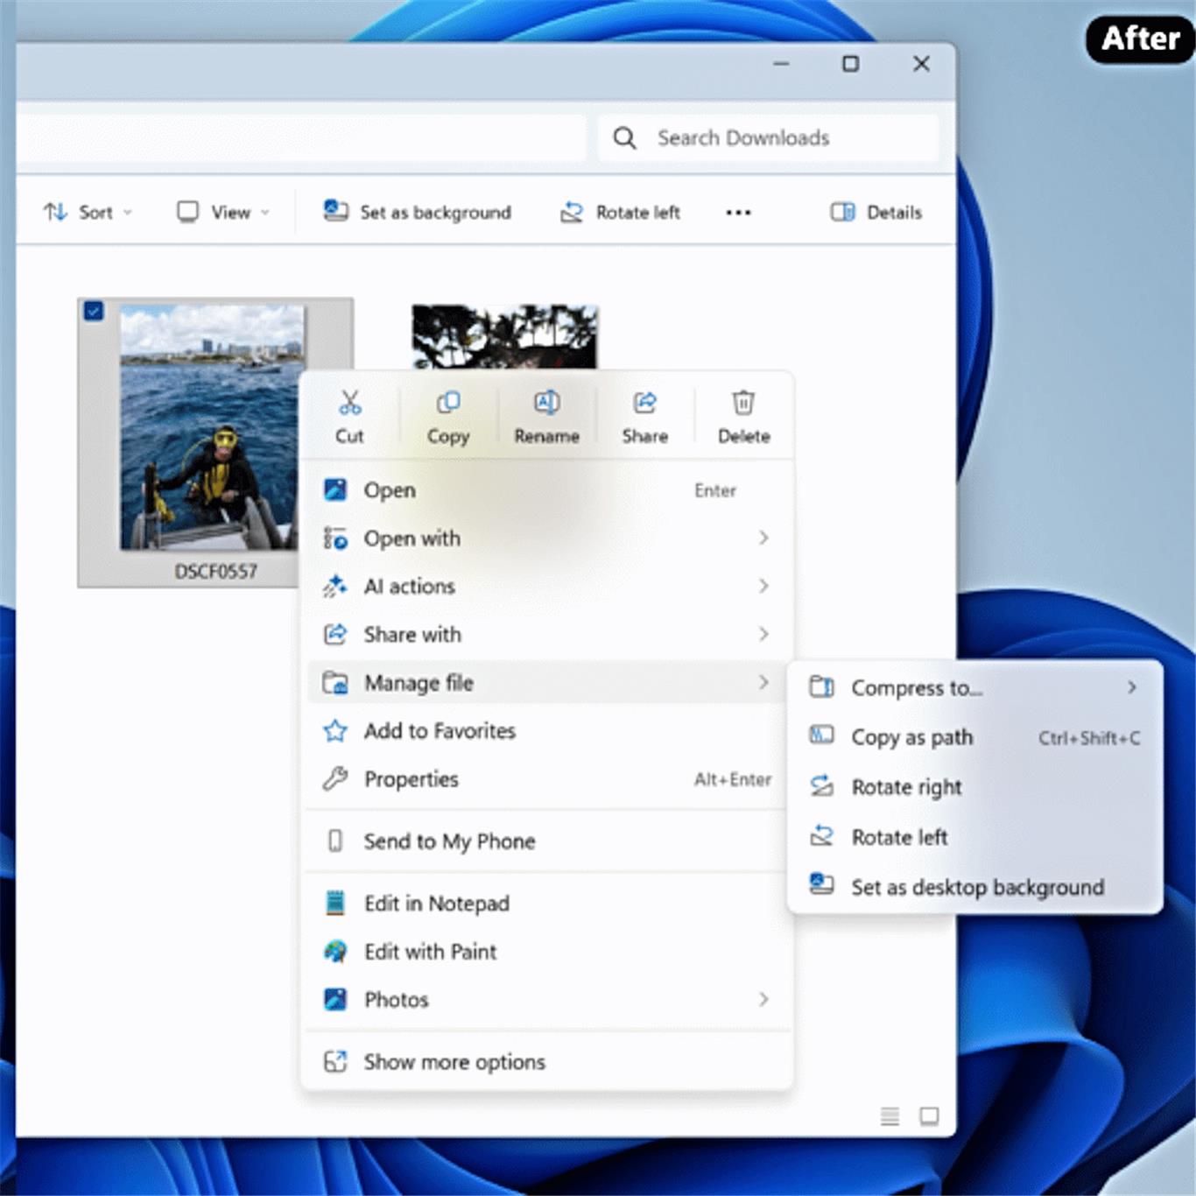Click the thumbnails view icon at bottom right
1196x1196 pixels.
[929, 1115]
